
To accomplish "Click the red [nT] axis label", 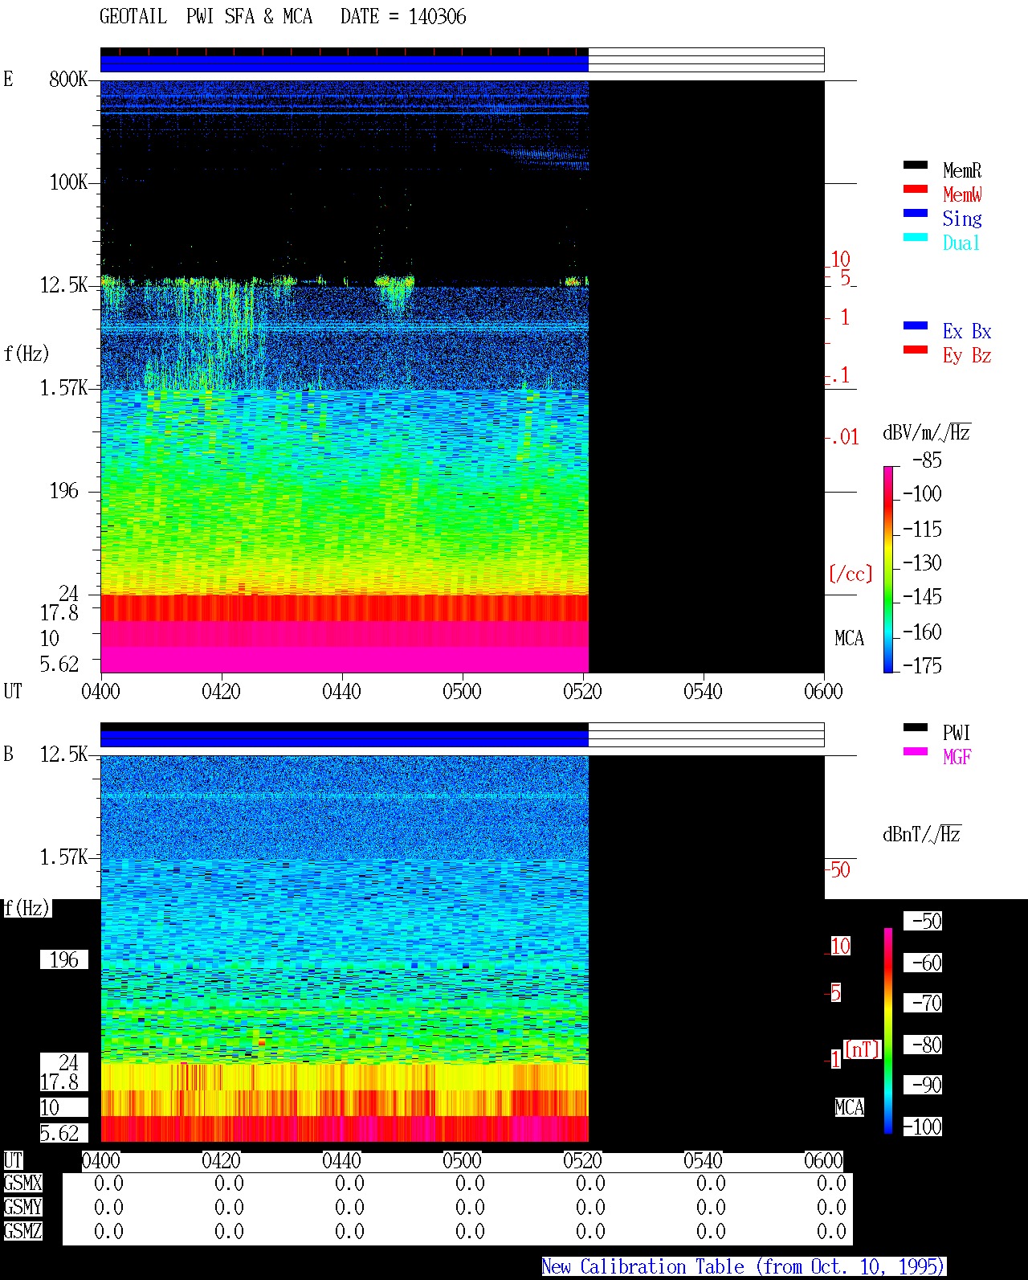I will [x=863, y=1049].
